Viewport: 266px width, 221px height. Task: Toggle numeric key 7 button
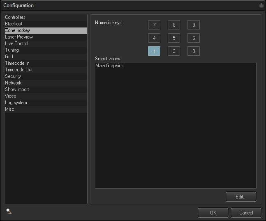(x=154, y=25)
